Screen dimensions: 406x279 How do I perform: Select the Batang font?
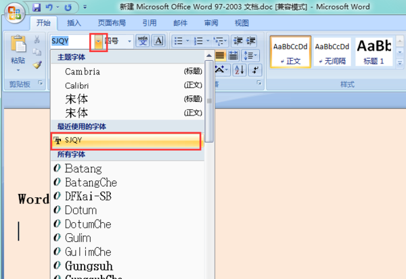pyautogui.click(x=127, y=168)
